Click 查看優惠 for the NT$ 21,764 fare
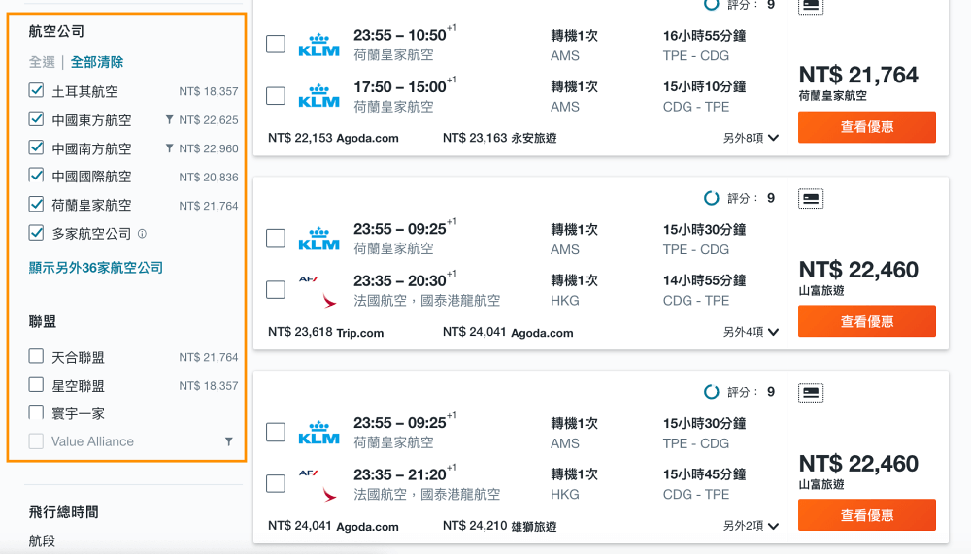The image size is (971, 554). click(x=866, y=127)
